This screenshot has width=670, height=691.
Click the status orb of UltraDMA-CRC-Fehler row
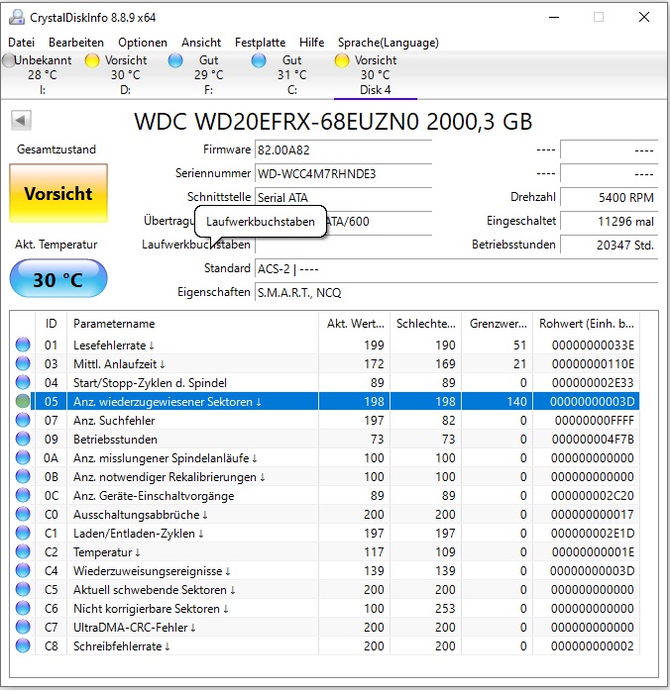tap(23, 627)
